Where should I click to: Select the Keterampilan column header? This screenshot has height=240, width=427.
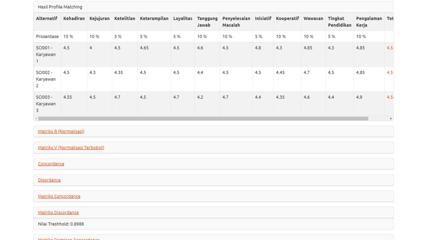pyautogui.click(x=154, y=19)
